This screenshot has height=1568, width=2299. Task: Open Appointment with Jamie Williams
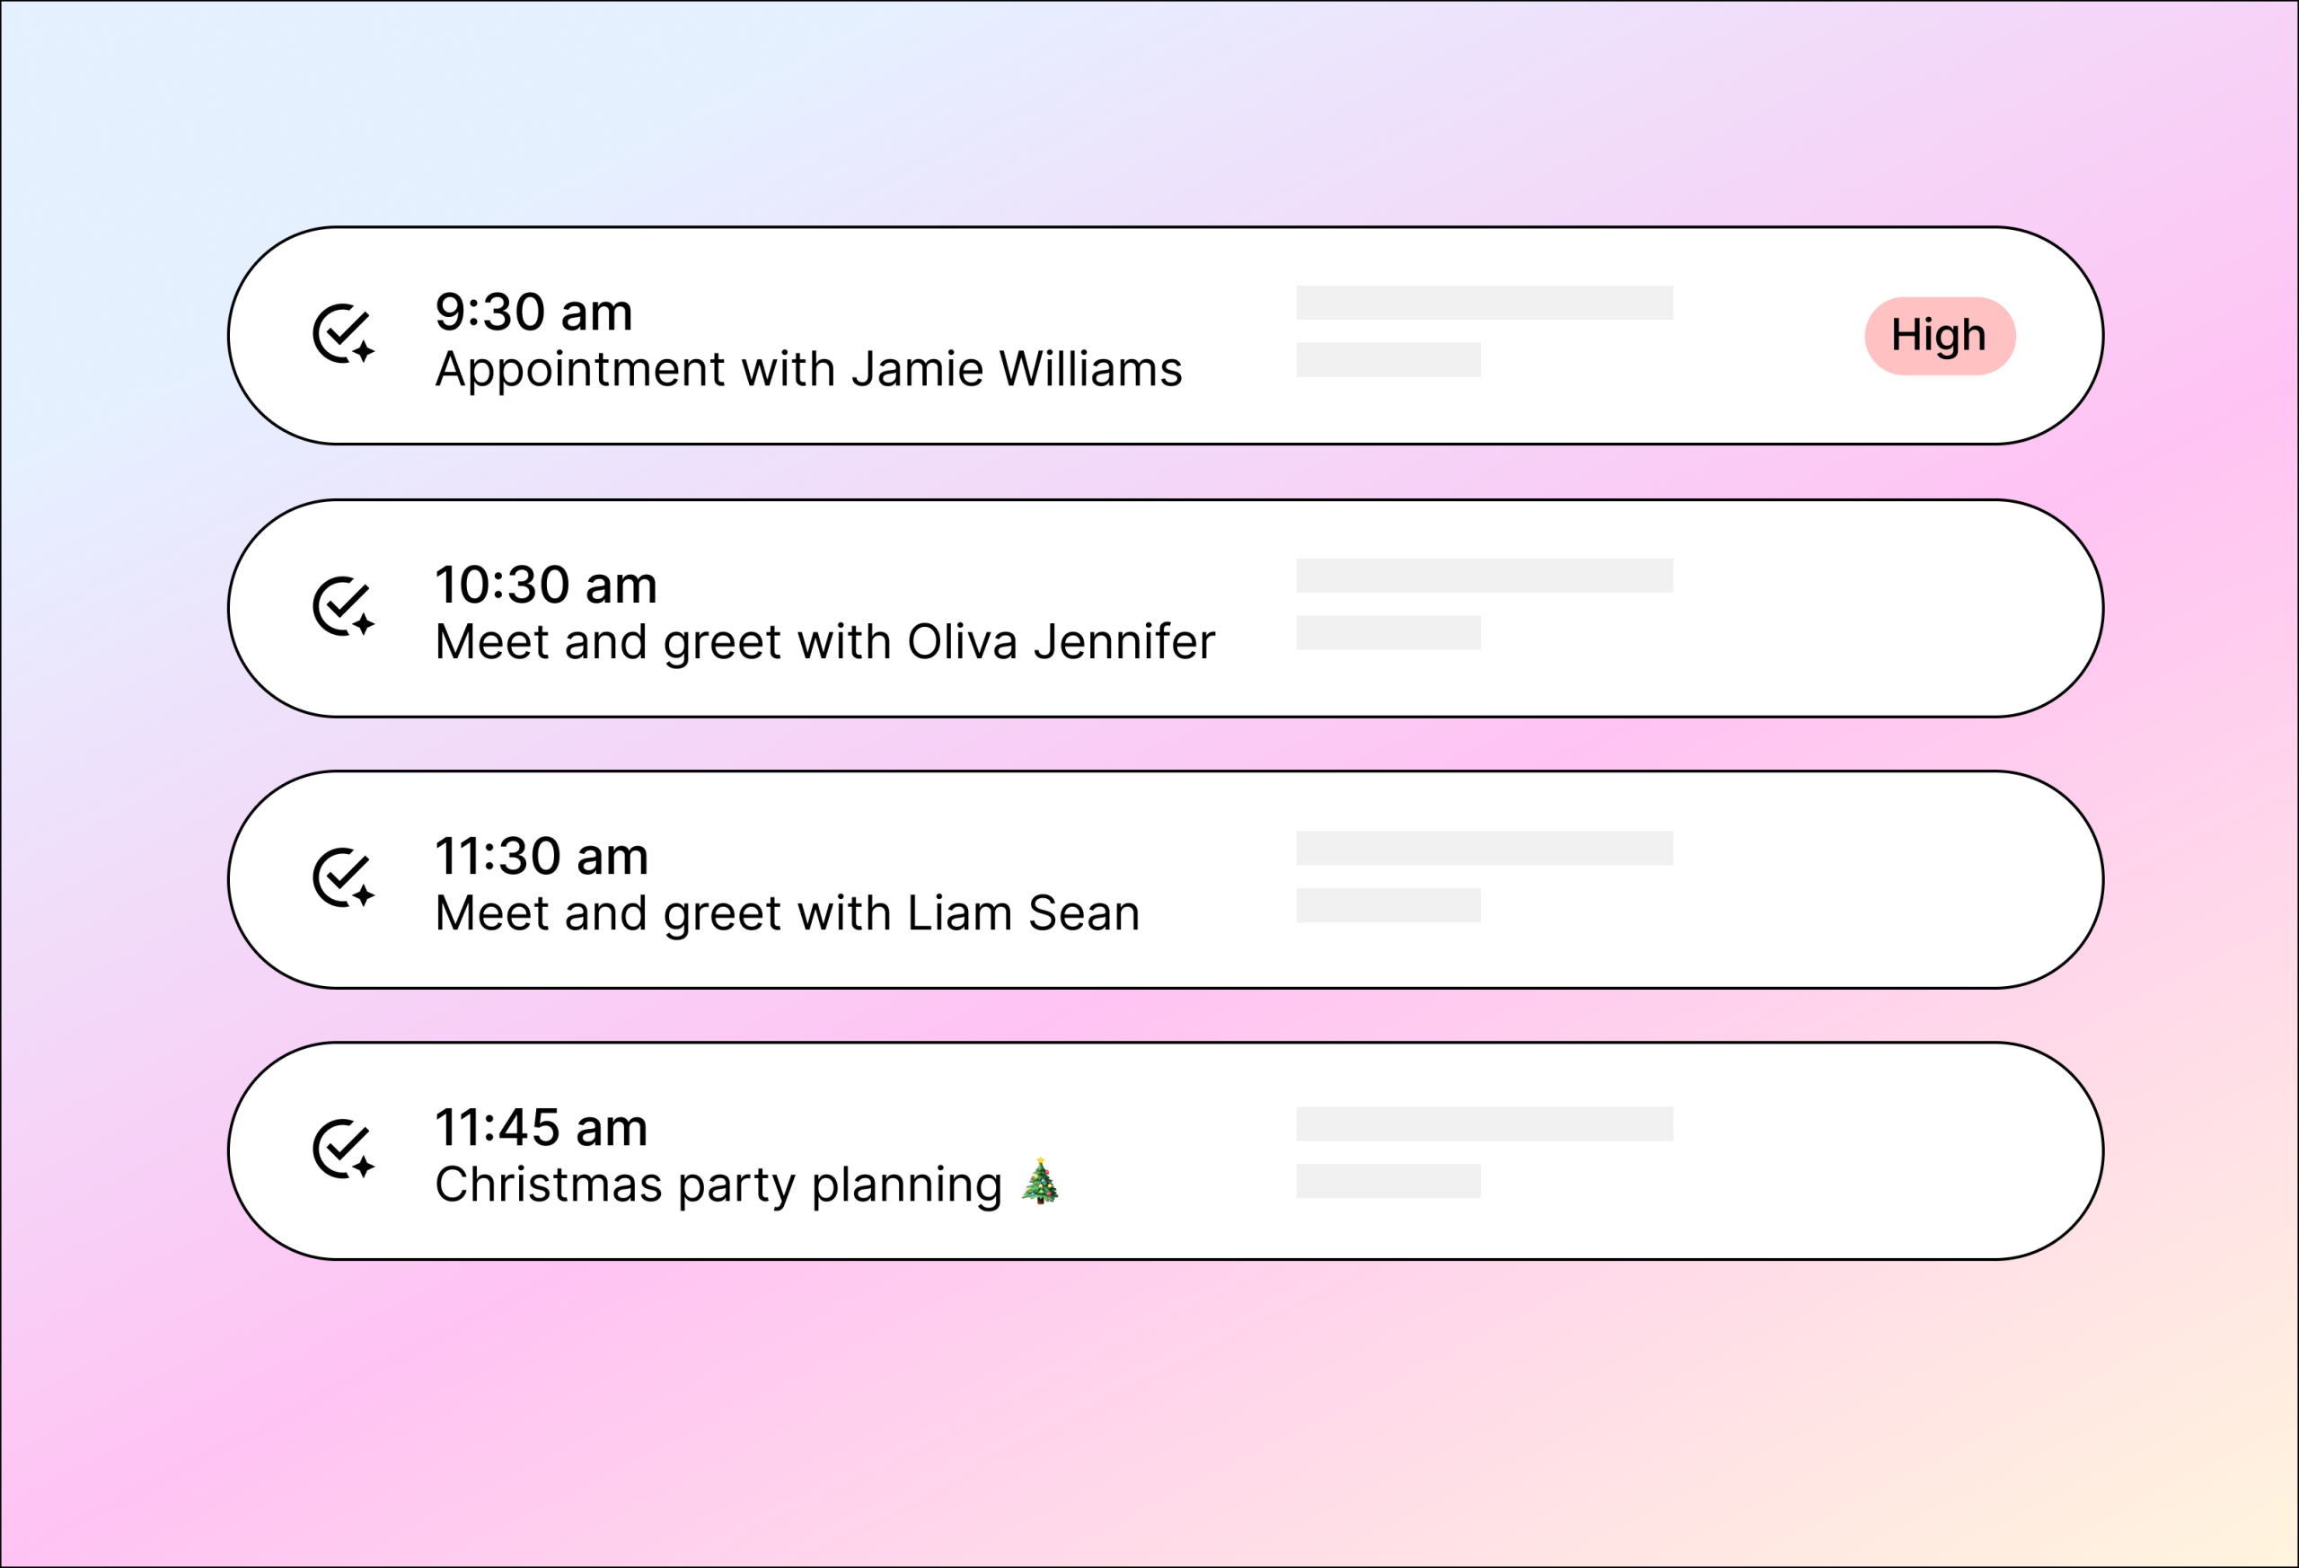coord(808,370)
